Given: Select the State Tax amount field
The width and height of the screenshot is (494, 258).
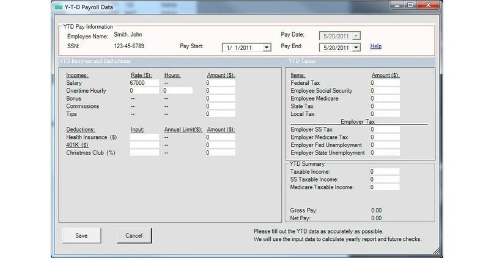Looking at the screenshot, I should [x=385, y=106].
